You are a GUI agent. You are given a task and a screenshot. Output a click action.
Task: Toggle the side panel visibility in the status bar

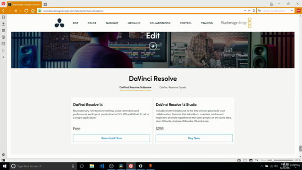[3, 160]
